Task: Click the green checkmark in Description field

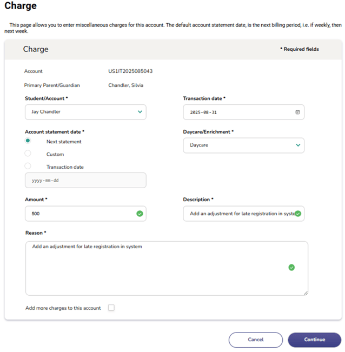Action: point(297,214)
